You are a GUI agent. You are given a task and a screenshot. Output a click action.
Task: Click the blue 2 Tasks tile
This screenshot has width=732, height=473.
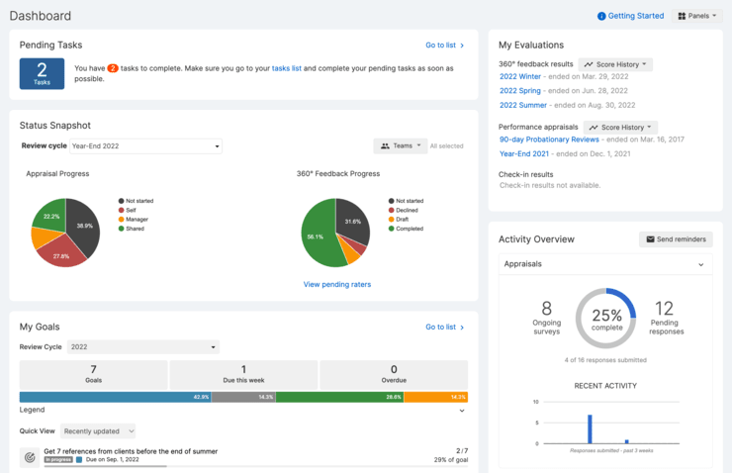point(42,73)
